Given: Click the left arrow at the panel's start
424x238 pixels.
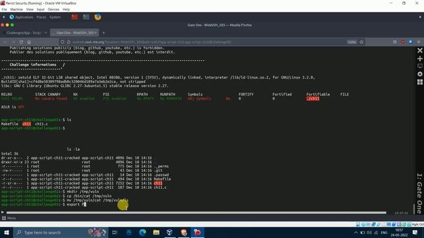Looking at the screenshot, I should (3, 17).
